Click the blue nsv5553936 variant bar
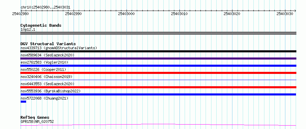This screenshot has width=306, height=129. [x=158, y=94]
